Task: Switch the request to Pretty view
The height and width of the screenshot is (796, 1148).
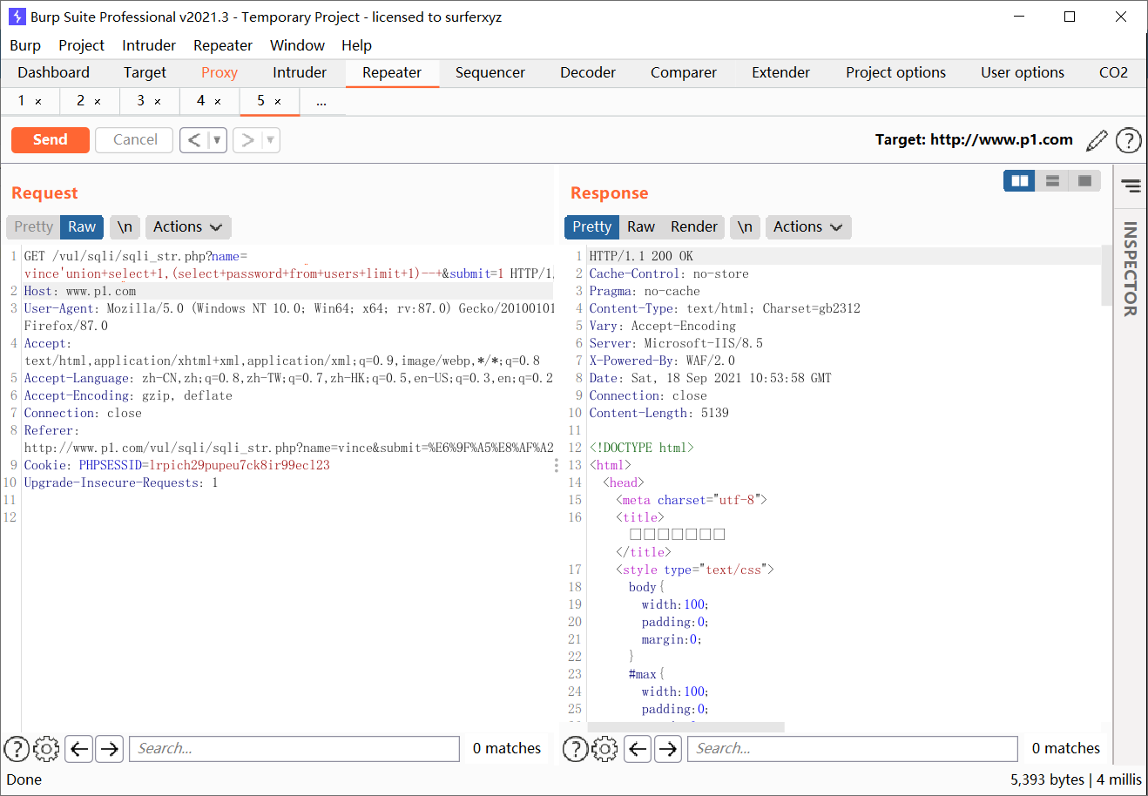Action: tap(34, 227)
